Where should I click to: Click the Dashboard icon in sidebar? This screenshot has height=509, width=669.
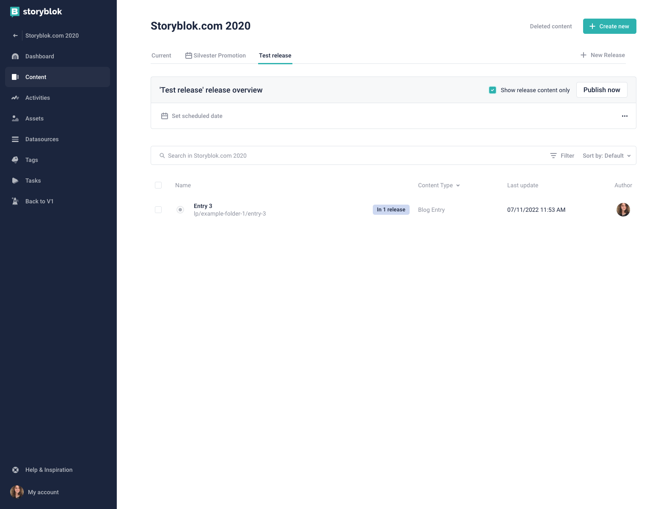coord(15,56)
